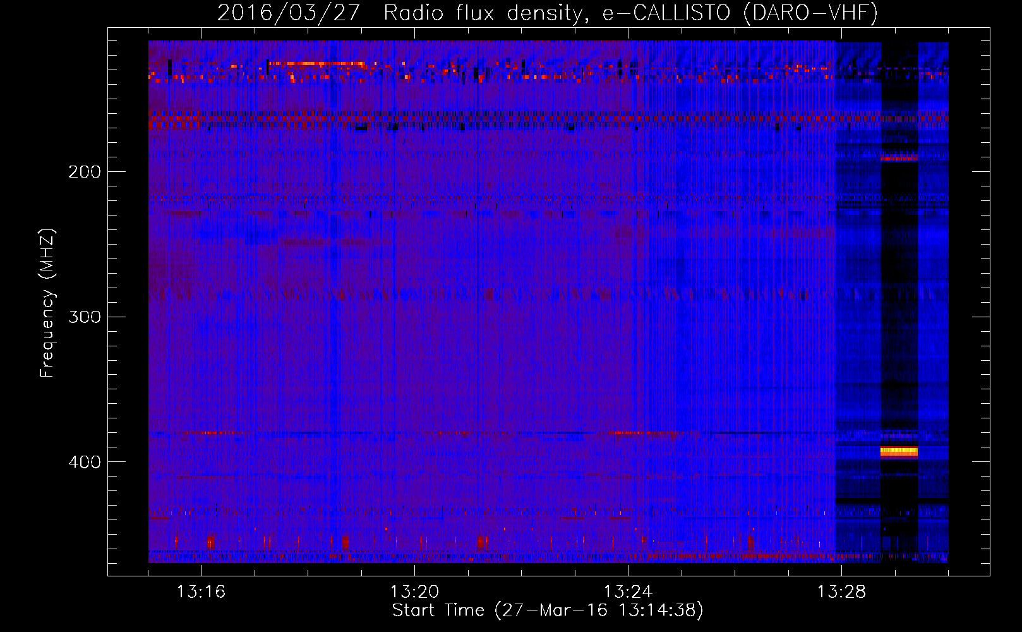Click the bright yellow burst near 400 MHz

(899, 451)
